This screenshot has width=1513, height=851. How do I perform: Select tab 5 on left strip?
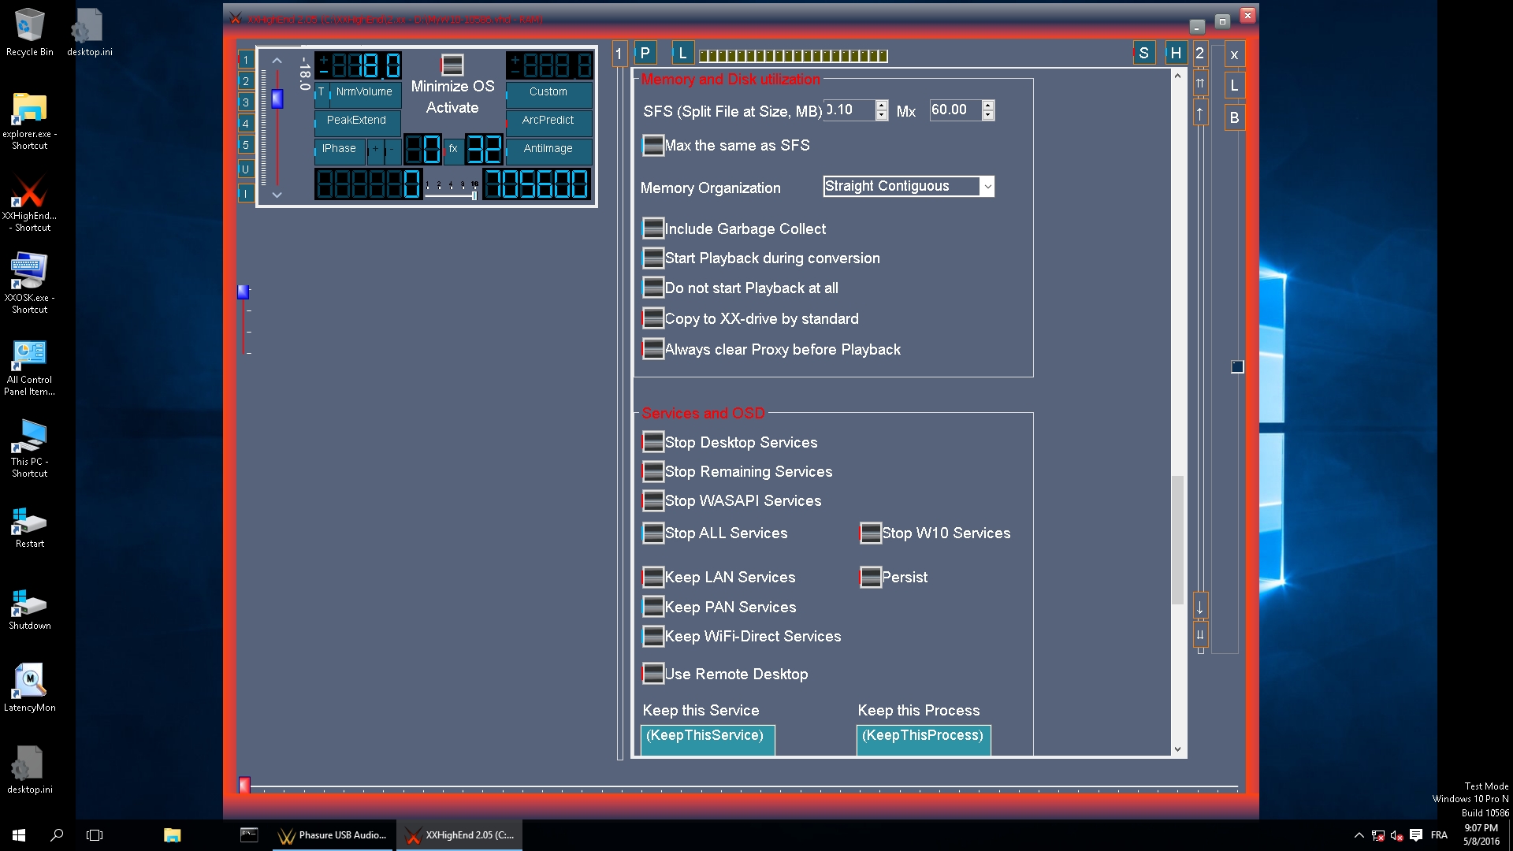246,145
